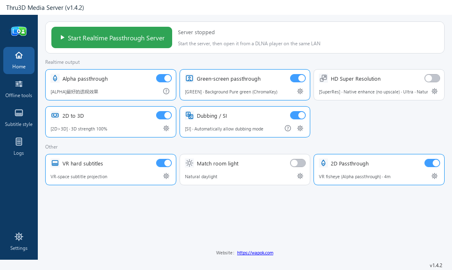Open Dubbing / SI gear settings
The image size is (452, 270).
[x=300, y=128]
